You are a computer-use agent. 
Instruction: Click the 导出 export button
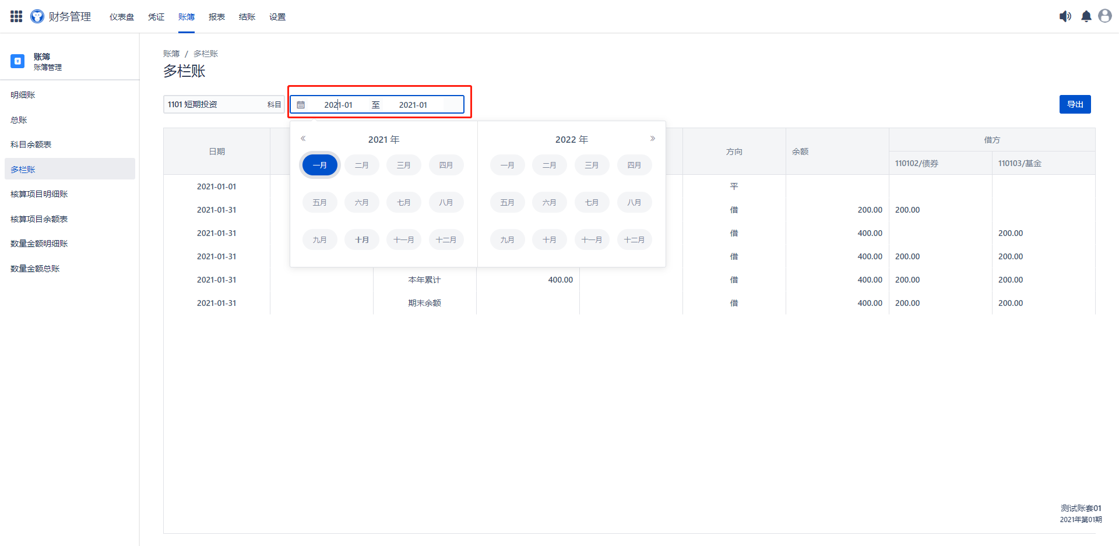pos(1075,104)
